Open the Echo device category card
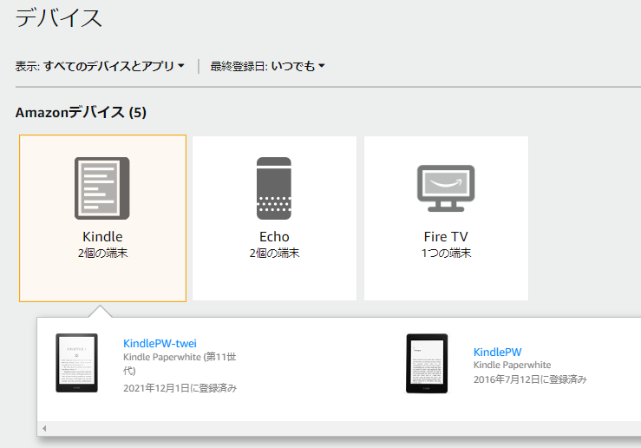Image resolution: width=641 pixels, height=448 pixels. pyautogui.click(x=274, y=219)
